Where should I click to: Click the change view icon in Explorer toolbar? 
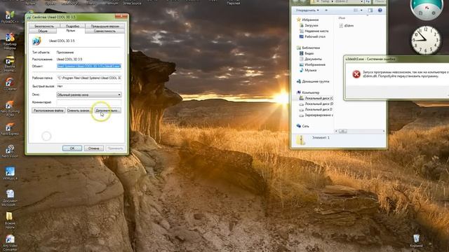point(356,10)
